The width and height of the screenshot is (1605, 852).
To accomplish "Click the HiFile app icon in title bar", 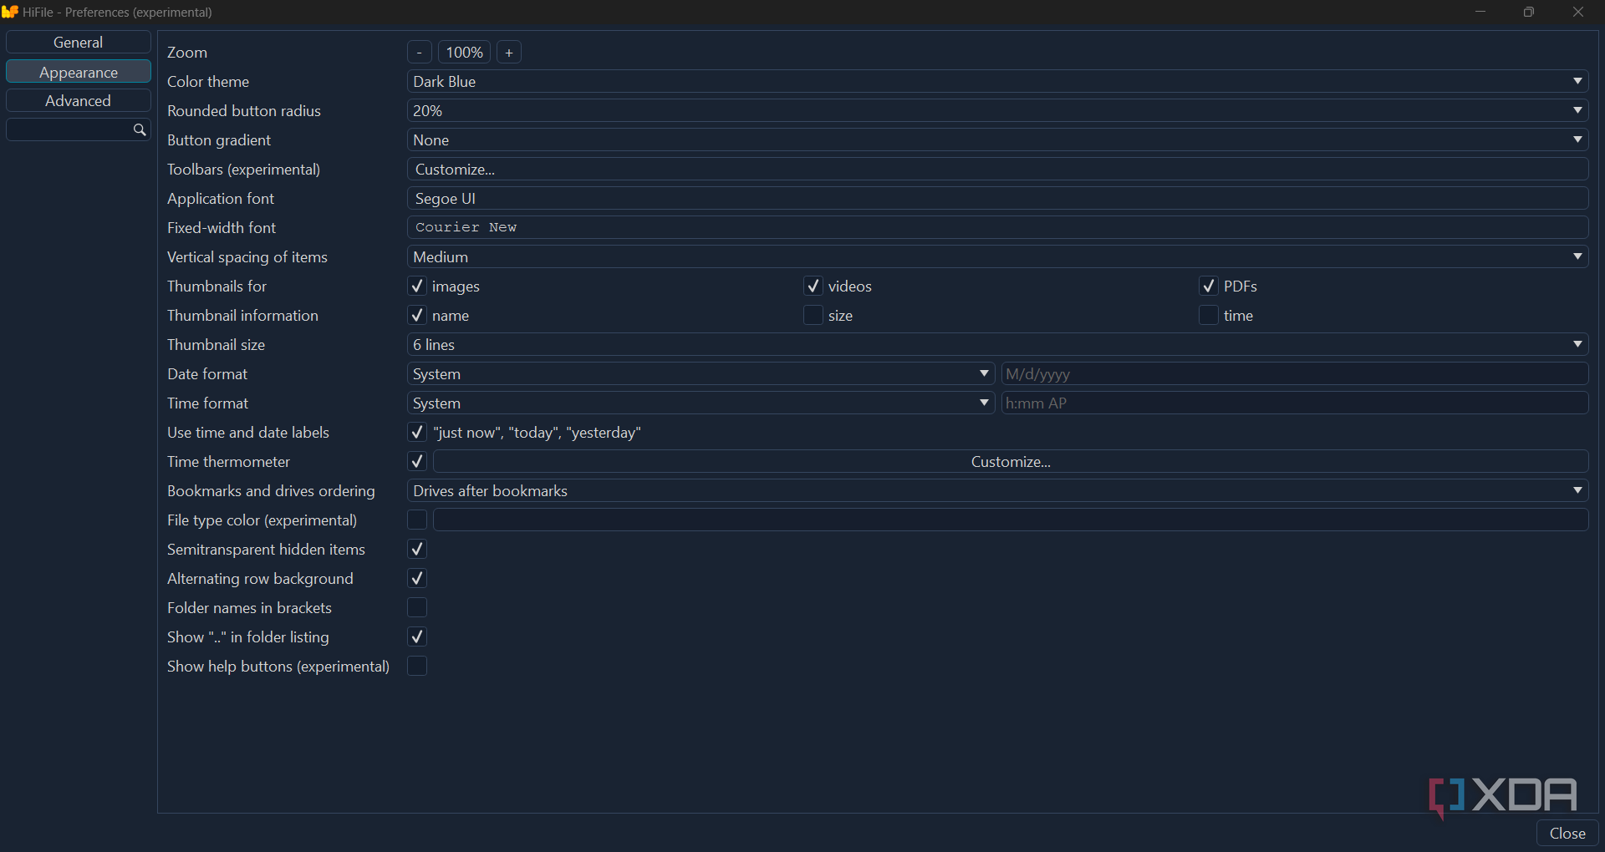I will [10, 12].
